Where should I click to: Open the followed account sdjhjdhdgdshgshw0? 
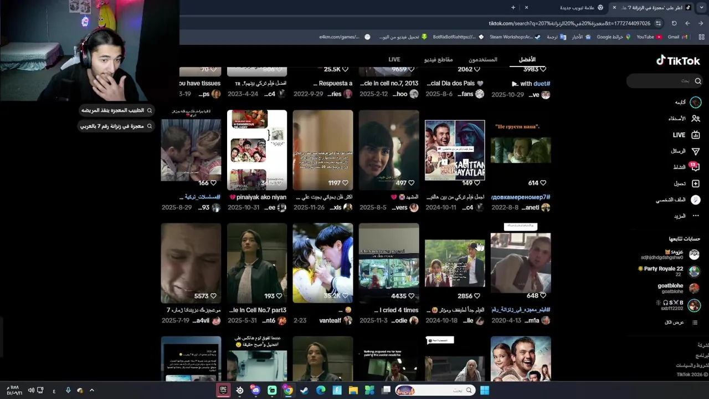point(670,254)
